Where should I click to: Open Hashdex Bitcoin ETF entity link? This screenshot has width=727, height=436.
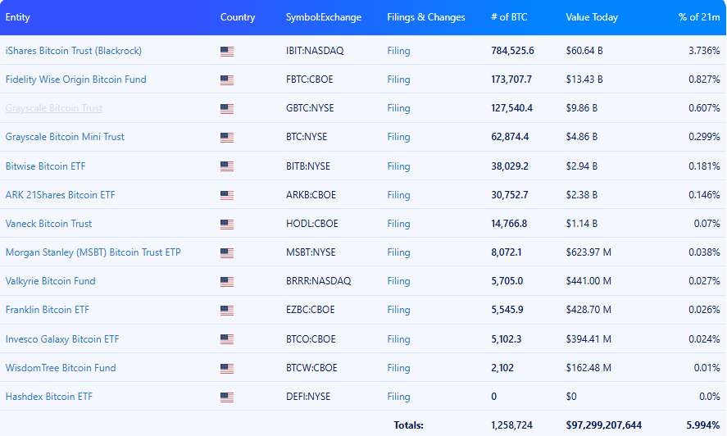tap(49, 397)
